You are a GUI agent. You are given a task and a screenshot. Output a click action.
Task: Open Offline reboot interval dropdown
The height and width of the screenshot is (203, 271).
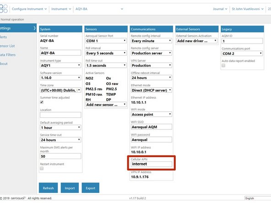(152, 78)
